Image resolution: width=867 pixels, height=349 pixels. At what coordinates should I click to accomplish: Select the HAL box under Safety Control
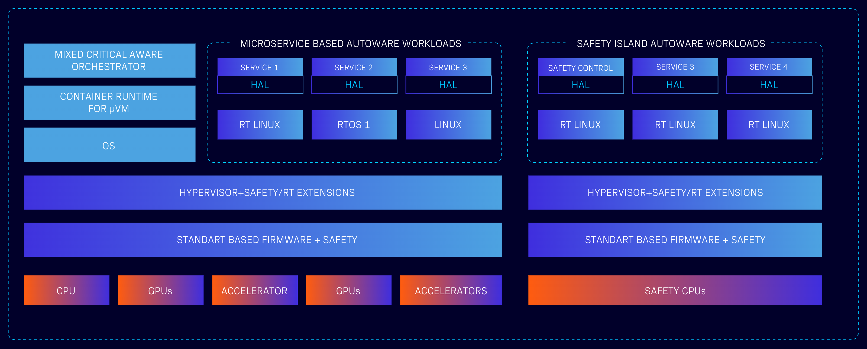(581, 85)
